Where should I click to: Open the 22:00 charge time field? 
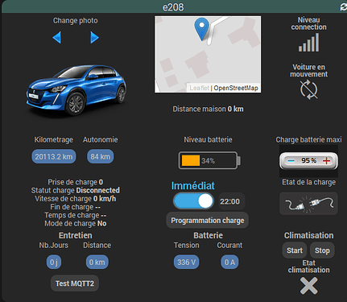pyautogui.click(x=230, y=201)
